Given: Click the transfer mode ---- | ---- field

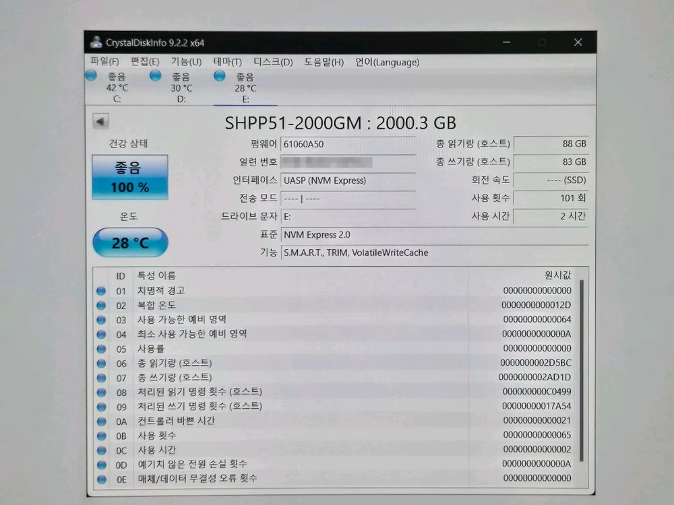Looking at the screenshot, I should tap(348, 199).
